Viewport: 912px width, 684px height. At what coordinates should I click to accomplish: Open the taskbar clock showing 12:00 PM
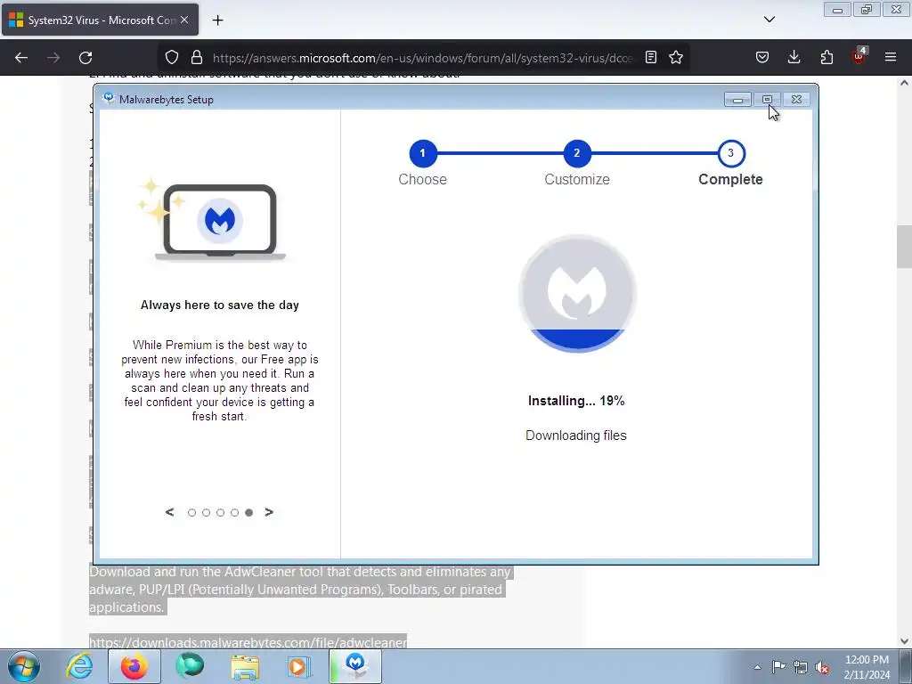point(867,667)
